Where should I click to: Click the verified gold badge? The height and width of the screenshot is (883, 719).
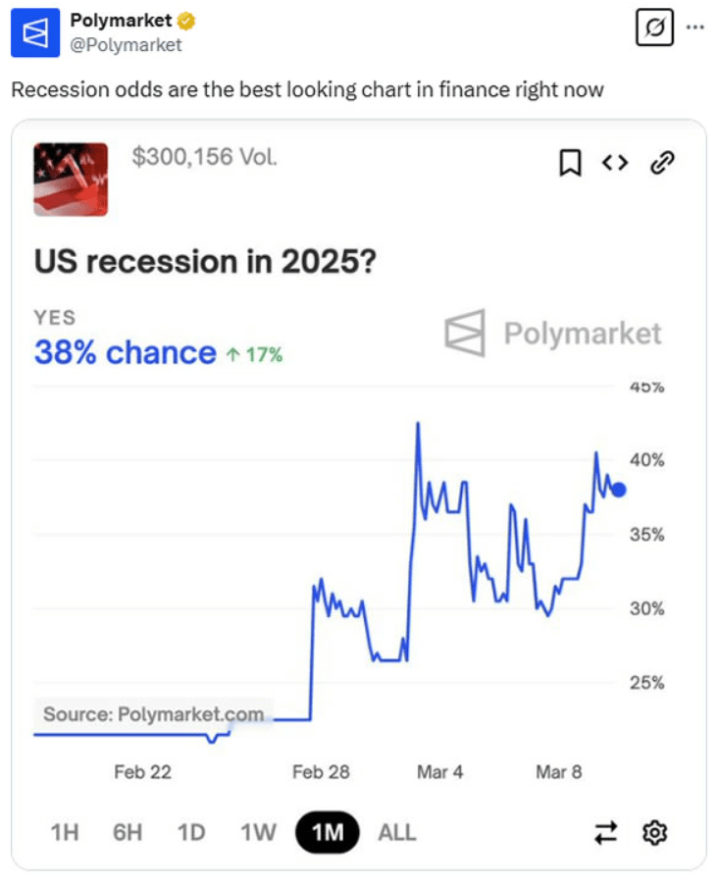(185, 21)
